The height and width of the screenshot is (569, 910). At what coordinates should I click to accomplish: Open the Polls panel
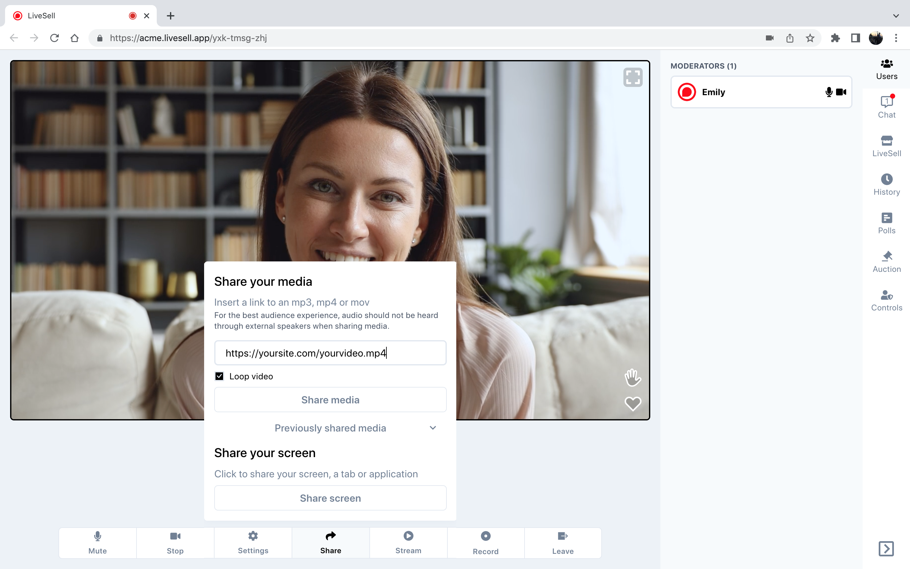(x=886, y=223)
